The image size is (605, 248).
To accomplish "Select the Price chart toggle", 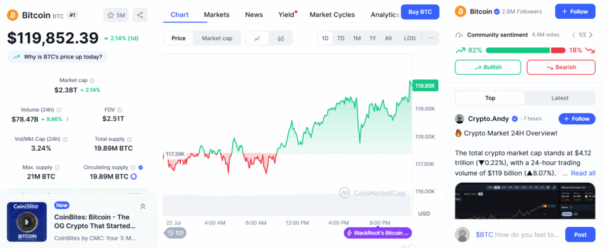I will pyautogui.click(x=178, y=38).
